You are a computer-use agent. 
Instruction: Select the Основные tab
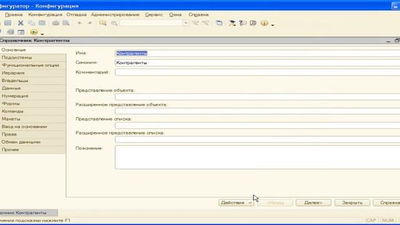click(x=33, y=50)
